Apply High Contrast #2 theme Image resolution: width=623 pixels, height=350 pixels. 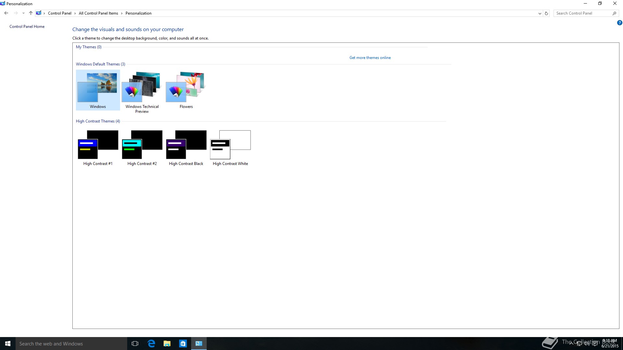pyautogui.click(x=142, y=148)
